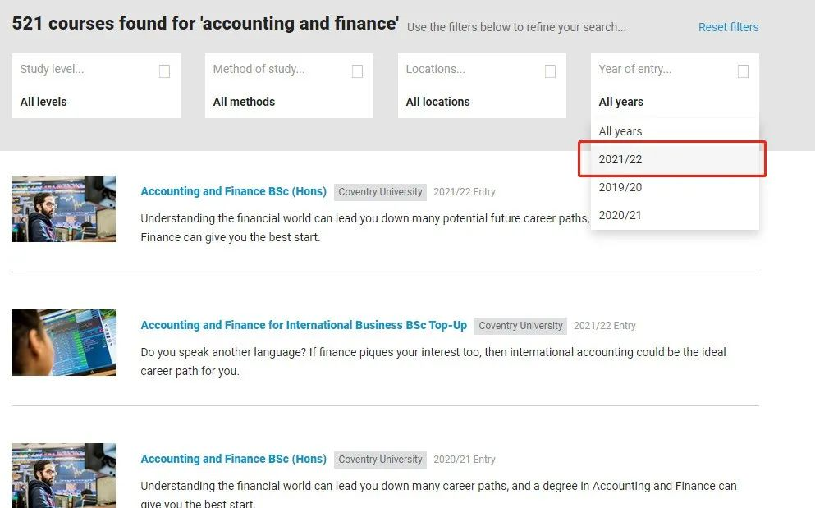The width and height of the screenshot is (815, 508).
Task: Click Coventry University tag on International Business course
Action: (520, 326)
